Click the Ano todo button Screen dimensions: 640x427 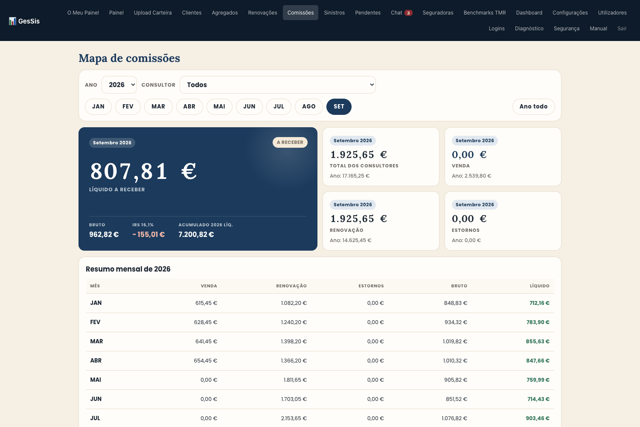pyautogui.click(x=533, y=107)
